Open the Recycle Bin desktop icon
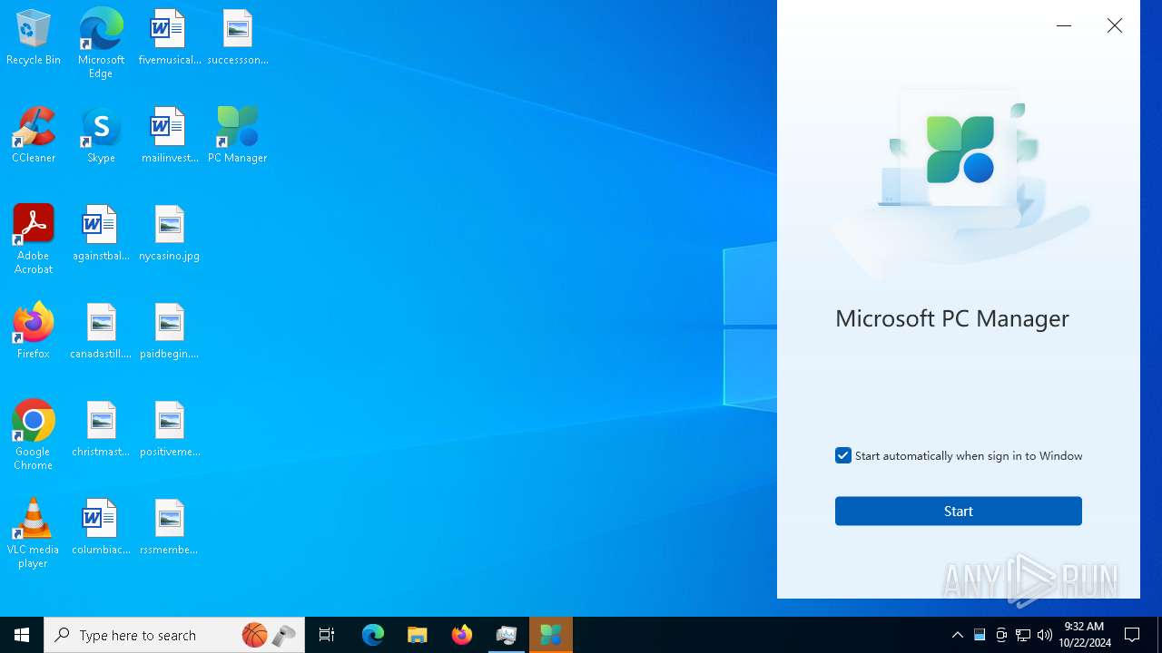 [x=34, y=38]
